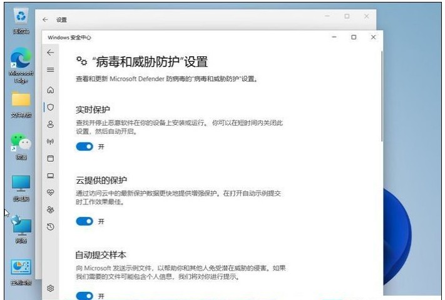This screenshot has height=300, width=445.
Task: Open WeChat desktop shortcut
Action: click(x=21, y=146)
